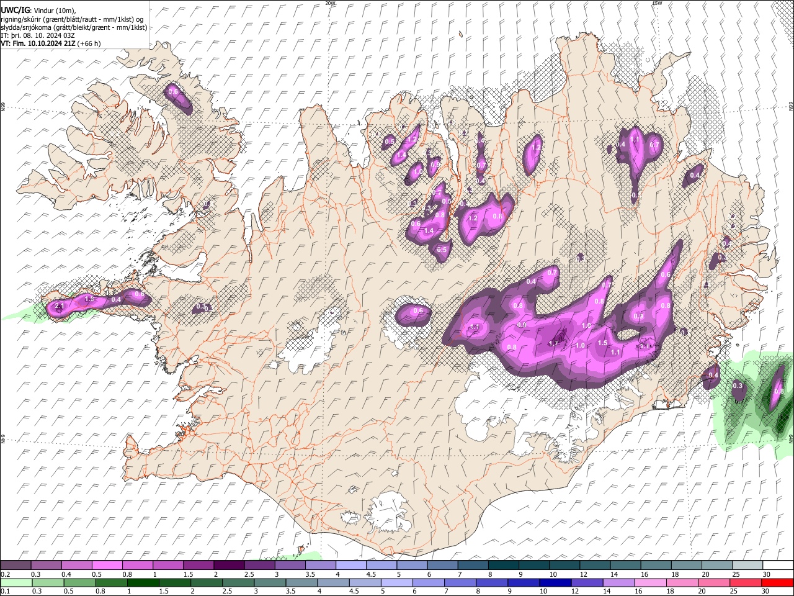The height and width of the screenshot is (596, 794).
Task: Click the 20W longitude label
Action: [330, 3]
